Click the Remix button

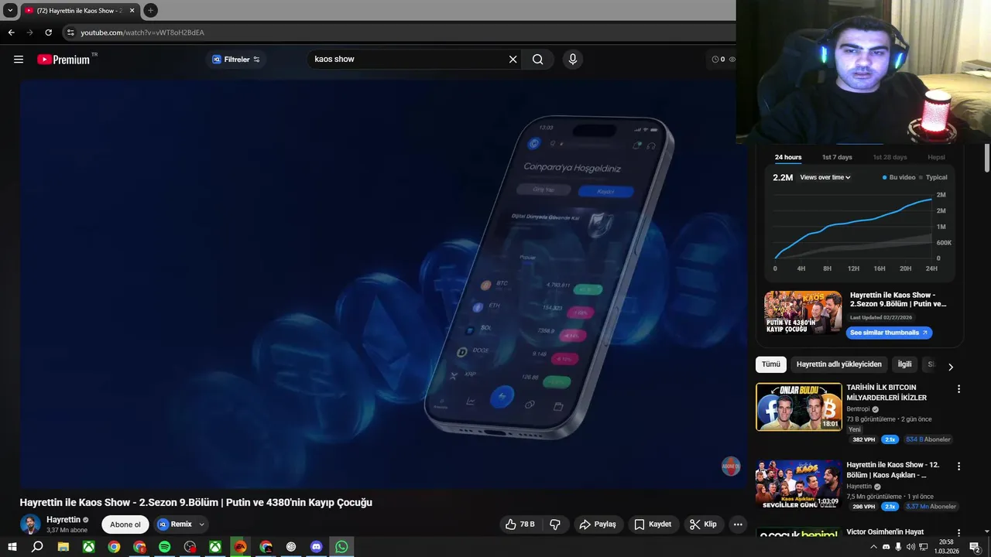(x=175, y=525)
